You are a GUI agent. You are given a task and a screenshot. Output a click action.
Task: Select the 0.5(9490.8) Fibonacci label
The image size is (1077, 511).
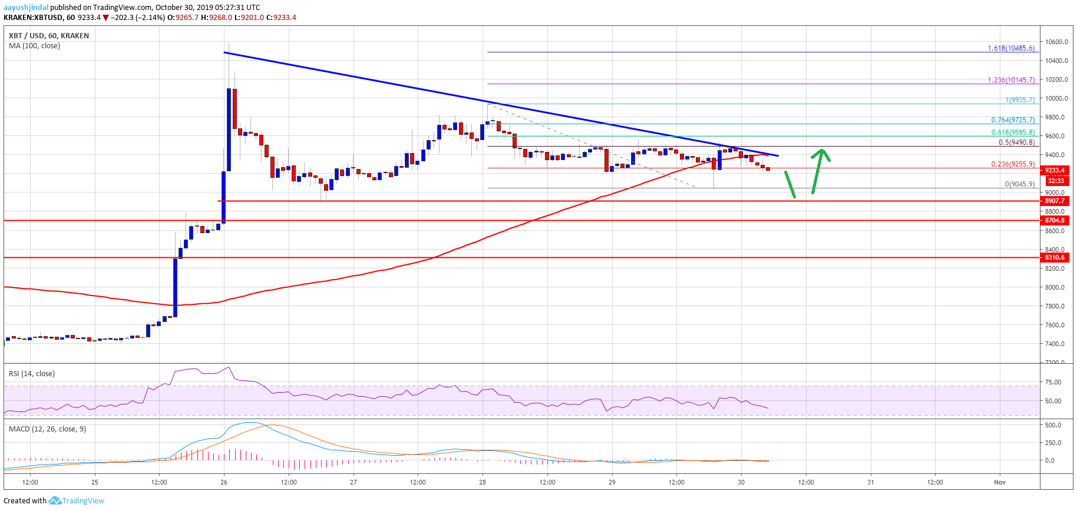tap(1016, 142)
